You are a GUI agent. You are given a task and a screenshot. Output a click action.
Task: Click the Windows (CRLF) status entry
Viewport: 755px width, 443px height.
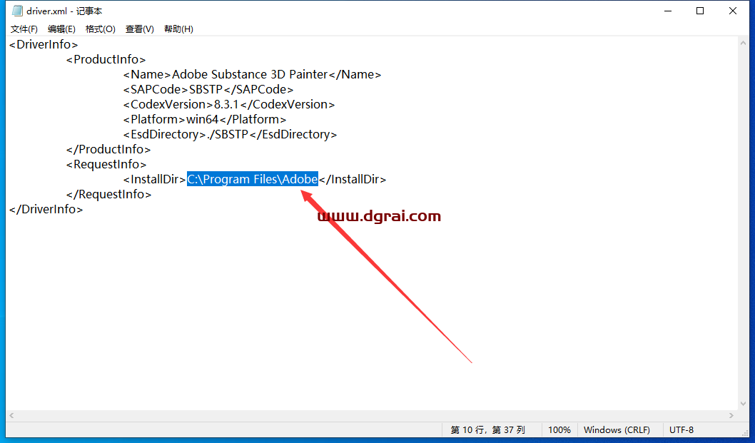[x=617, y=430]
